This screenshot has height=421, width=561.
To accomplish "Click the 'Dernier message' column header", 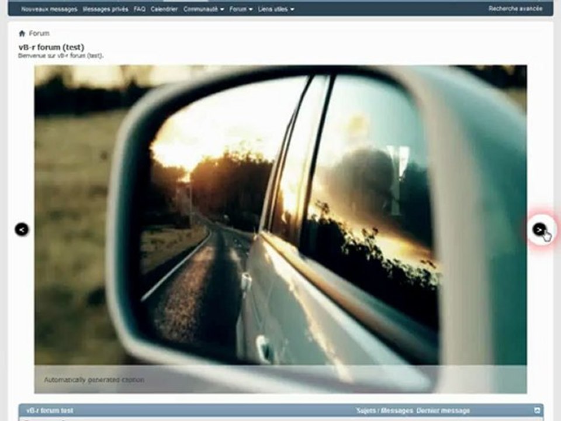I will (443, 410).
